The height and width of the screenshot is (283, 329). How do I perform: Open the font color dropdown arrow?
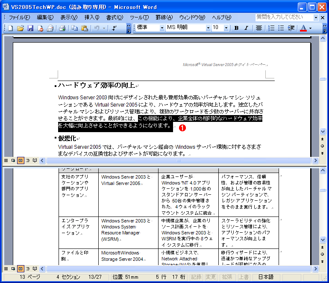click(310, 28)
